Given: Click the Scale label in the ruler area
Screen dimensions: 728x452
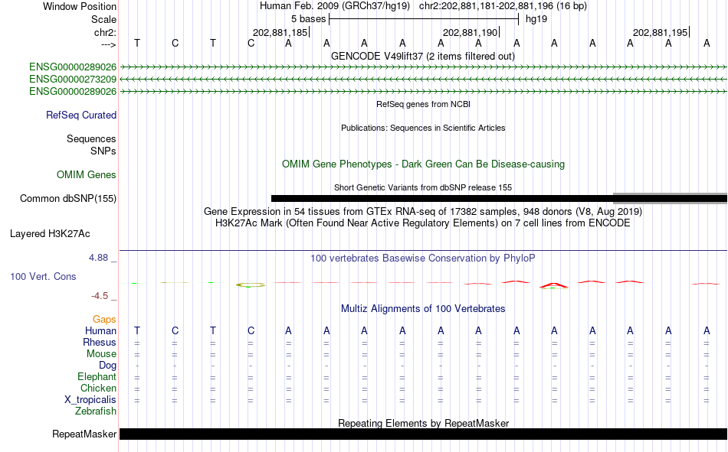Looking at the screenshot, I should [103, 19].
